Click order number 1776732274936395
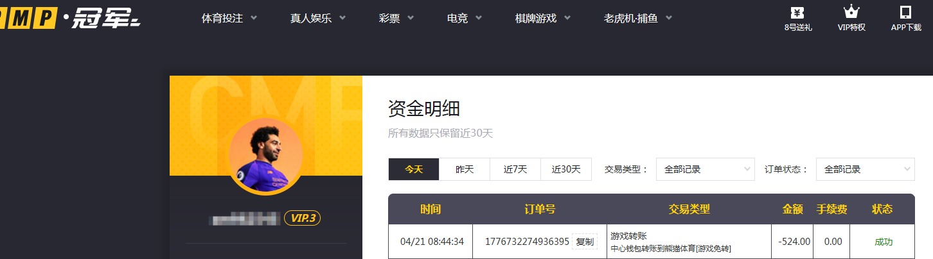This screenshot has width=933, height=259. 527,242
